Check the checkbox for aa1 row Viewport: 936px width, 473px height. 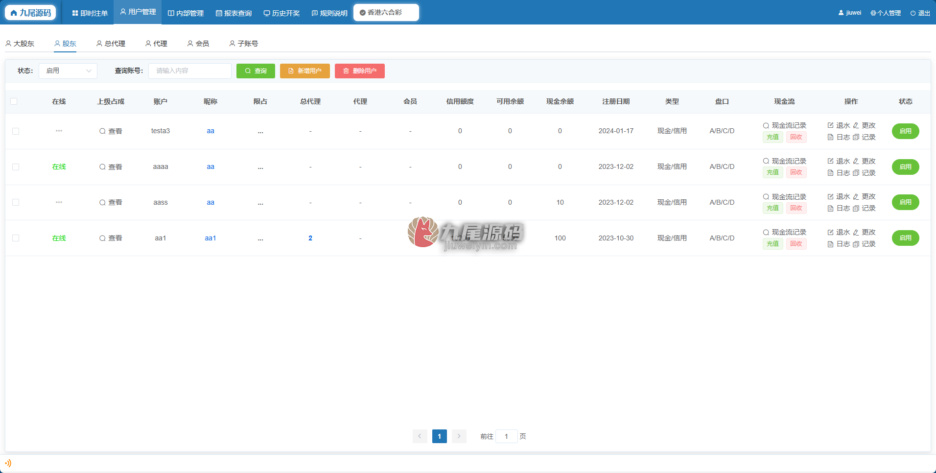point(16,238)
